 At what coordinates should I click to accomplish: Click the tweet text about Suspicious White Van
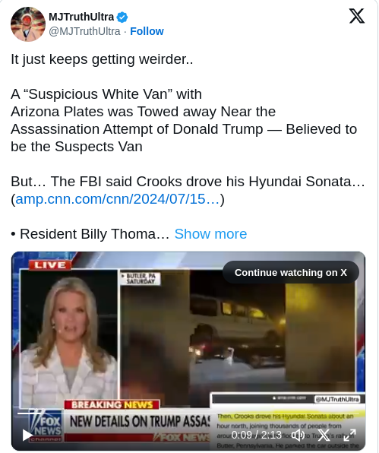[184, 120]
